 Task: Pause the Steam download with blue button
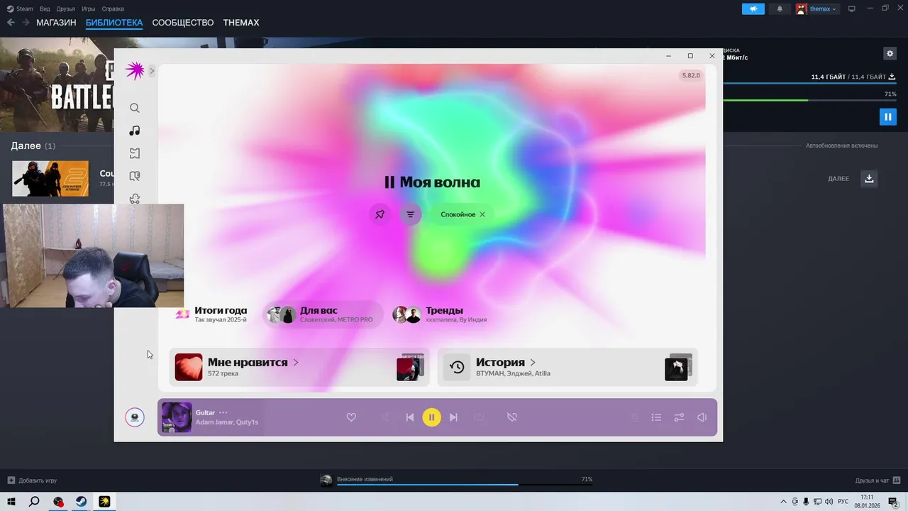[888, 116]
